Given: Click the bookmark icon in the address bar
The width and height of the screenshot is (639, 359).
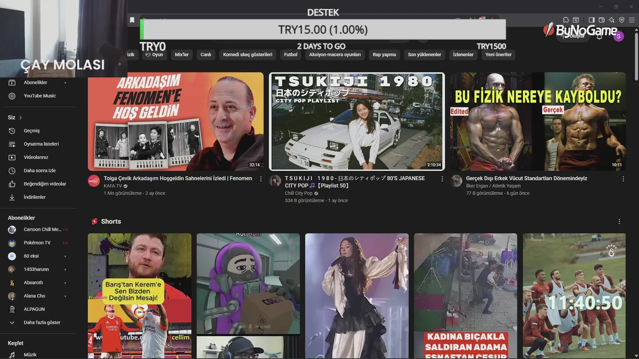Looking at the screenshot, I should tap(132, 20).
